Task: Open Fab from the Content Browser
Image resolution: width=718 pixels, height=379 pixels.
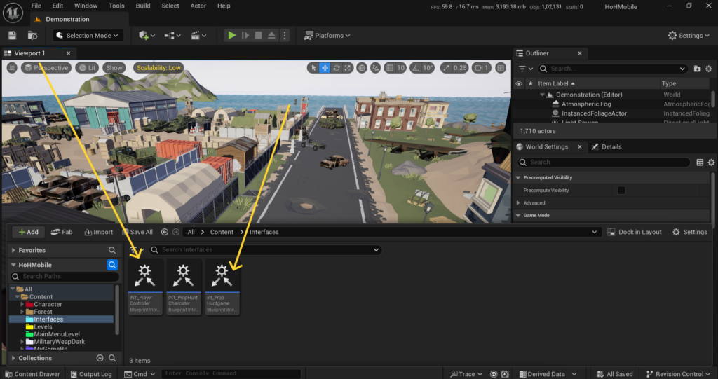Action: click(x=62, y=232)
